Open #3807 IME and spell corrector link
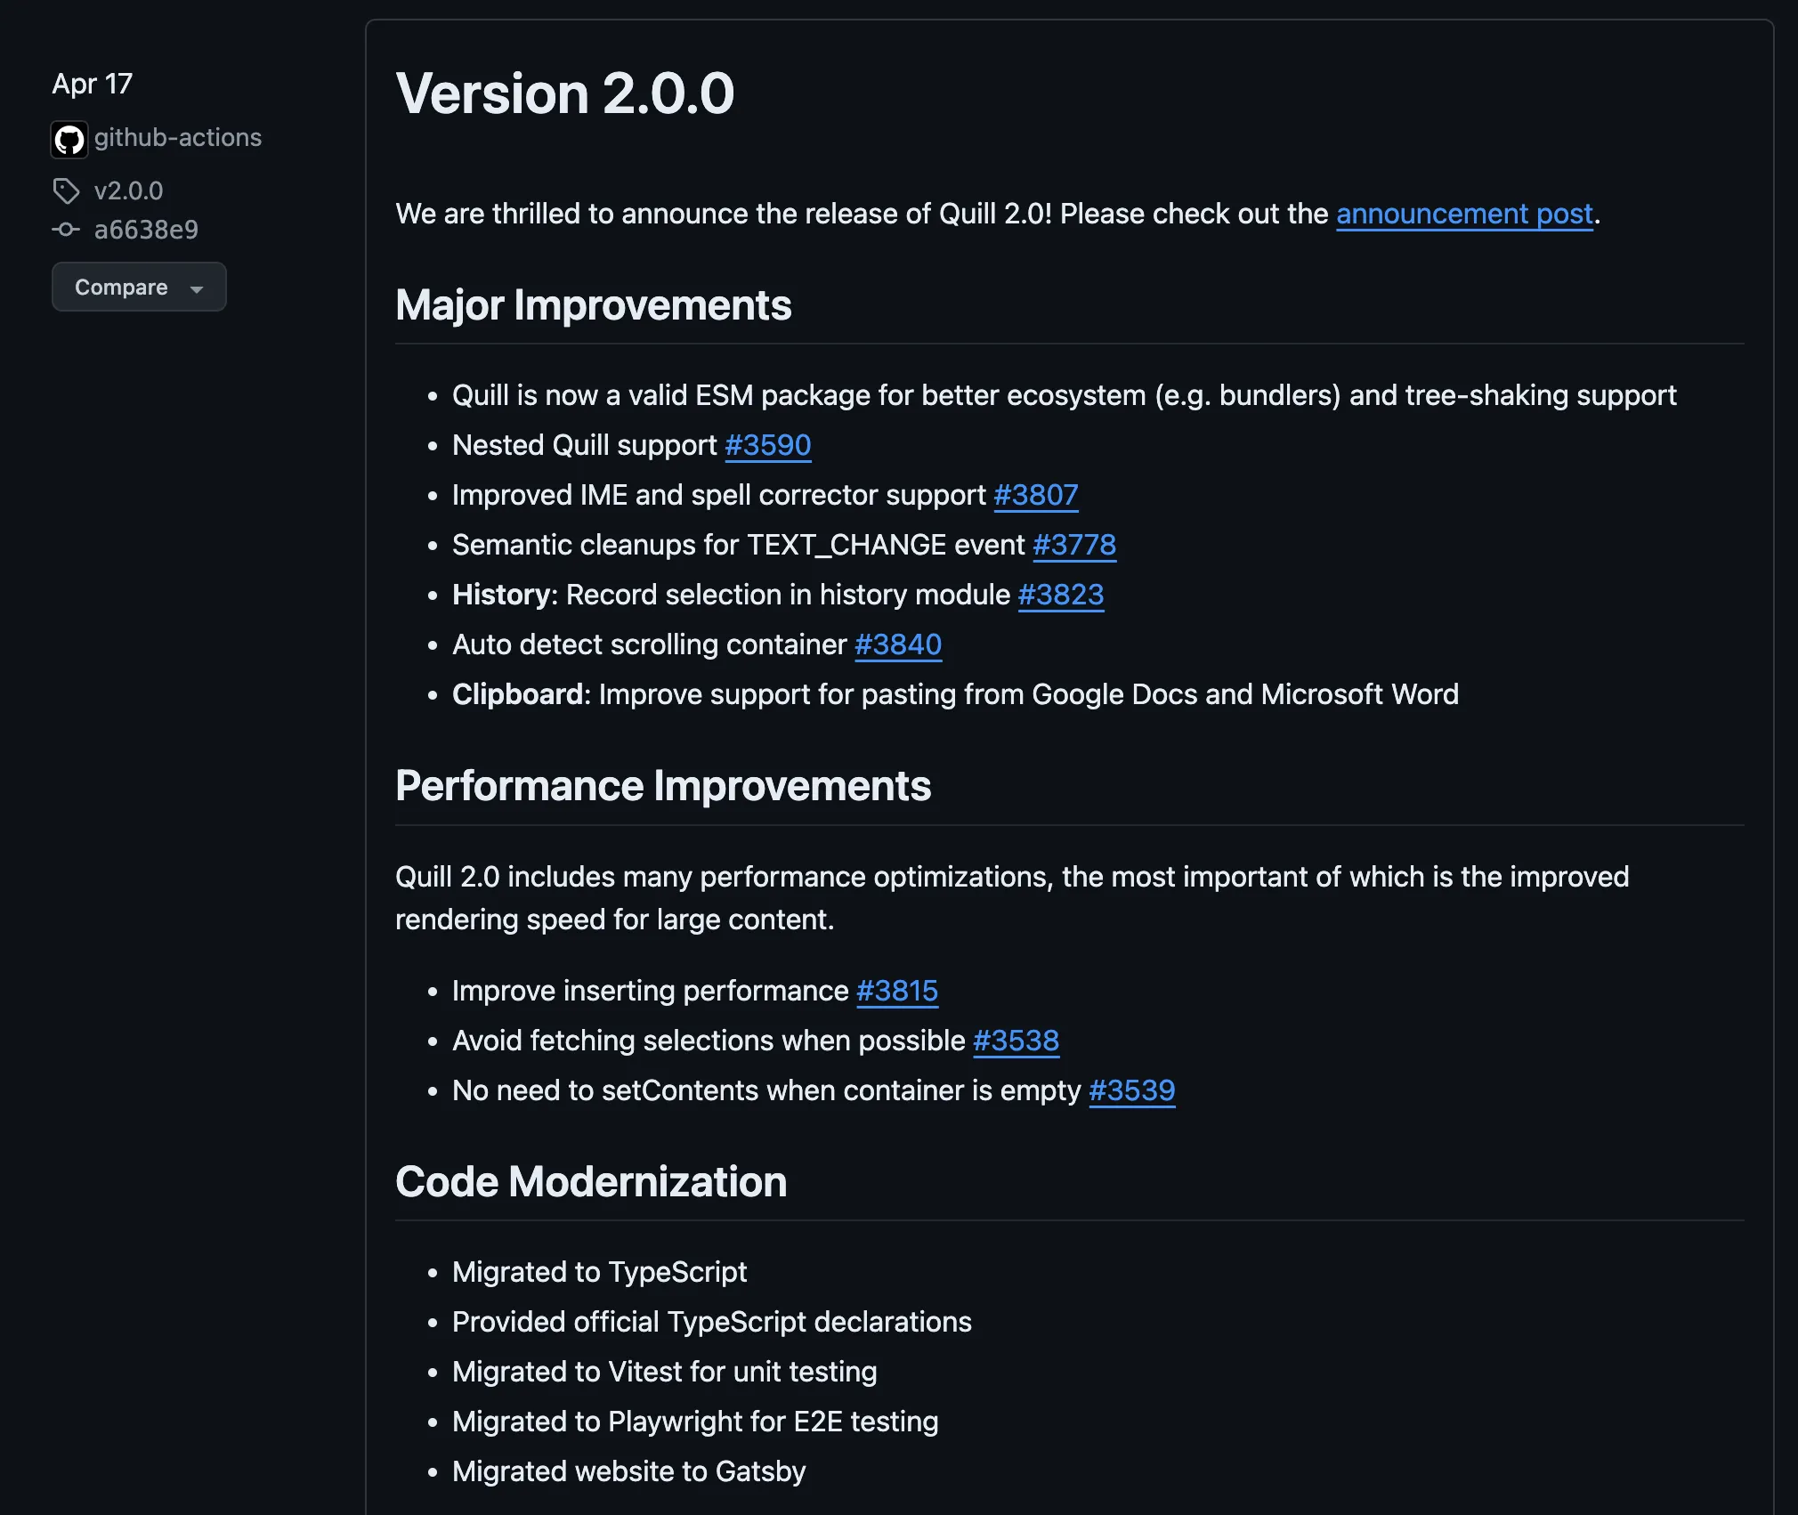1798x1515 pixels. [x=1035, y=495]
